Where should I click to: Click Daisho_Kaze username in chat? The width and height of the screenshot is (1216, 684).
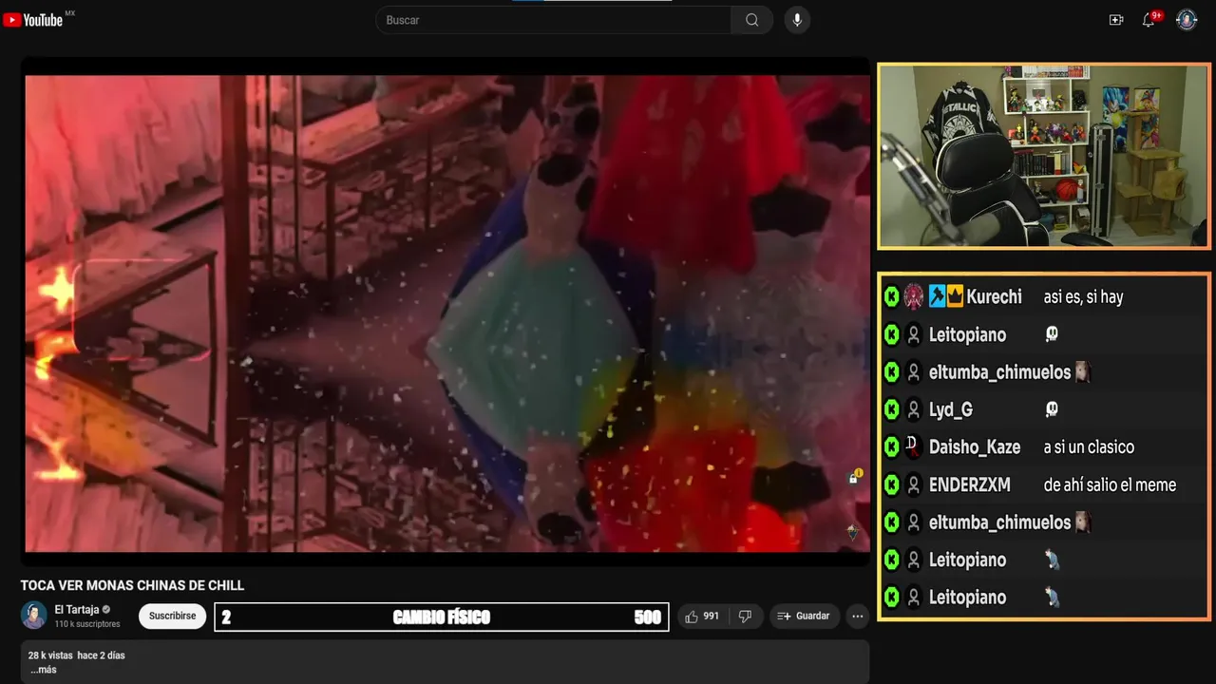click(975, 447)
